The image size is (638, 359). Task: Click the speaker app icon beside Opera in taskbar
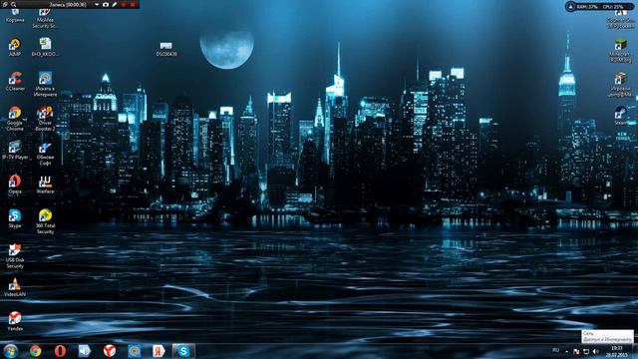(x=84, y=351)
